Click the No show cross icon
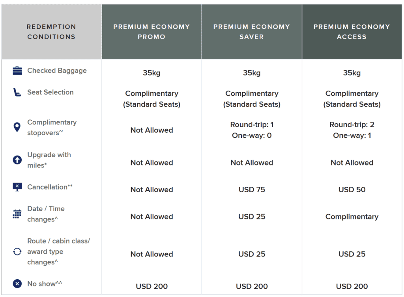Viewport: 404px width, 297px height. click(x=17, y=284)
